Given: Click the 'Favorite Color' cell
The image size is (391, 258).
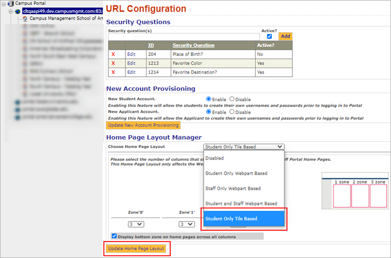Looking at the screenshot, I should click(x=213, y=63).
